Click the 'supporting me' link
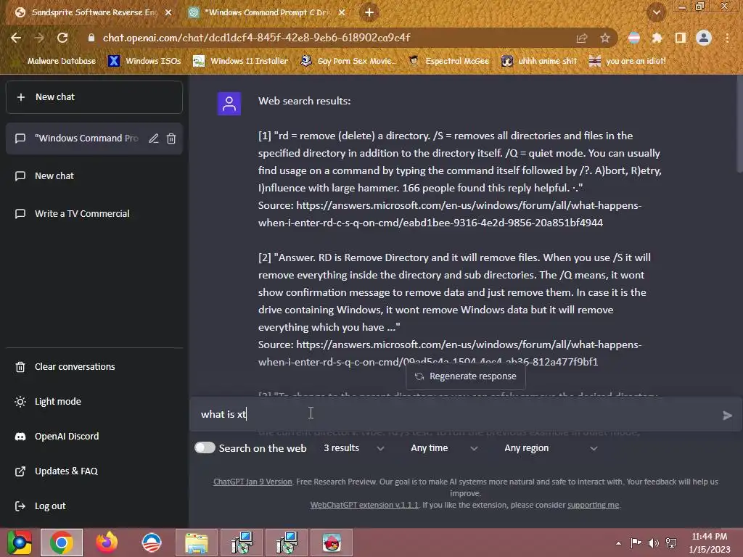The image size is (743, 557). 594,505
